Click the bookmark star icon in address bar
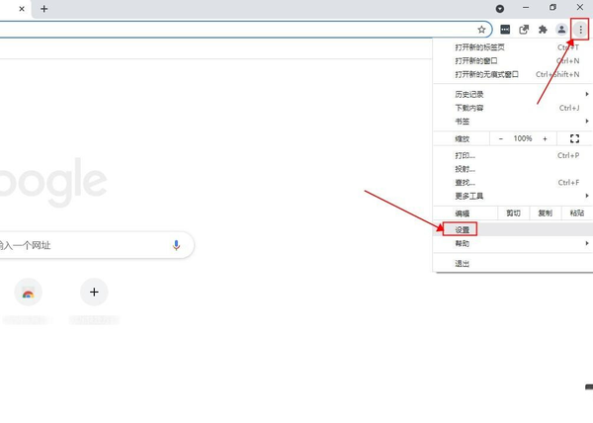 pyautogui.click(x=481, y=30)
